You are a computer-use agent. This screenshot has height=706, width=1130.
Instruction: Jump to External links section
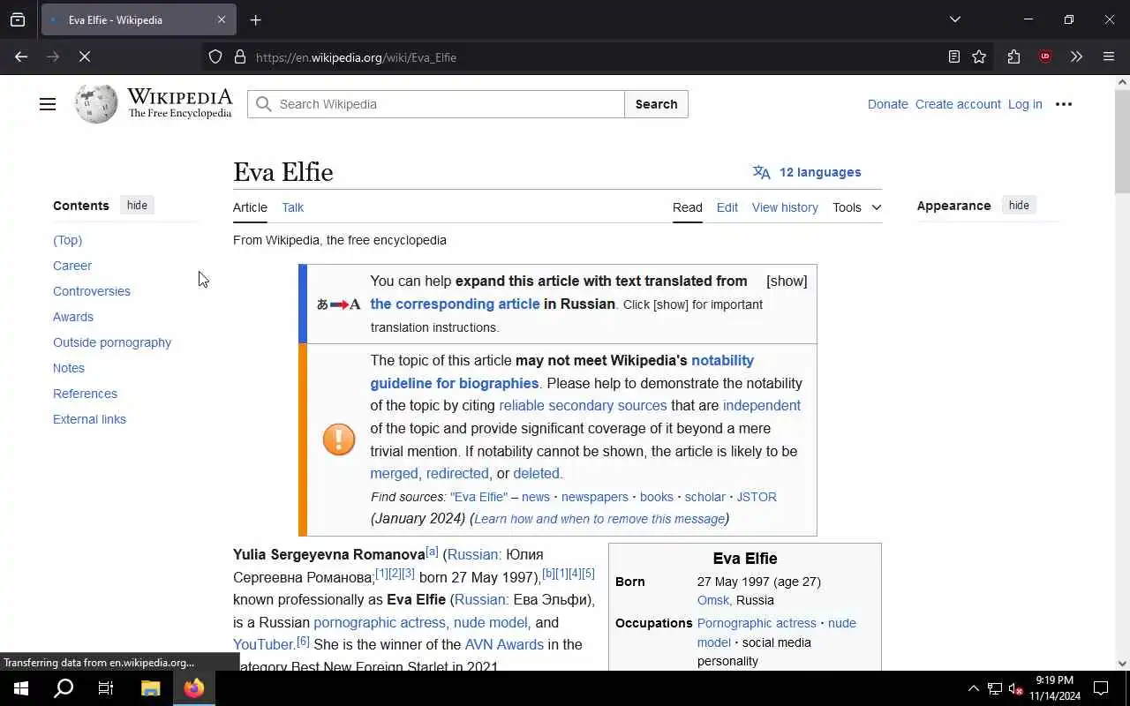[x=89, y=419]
